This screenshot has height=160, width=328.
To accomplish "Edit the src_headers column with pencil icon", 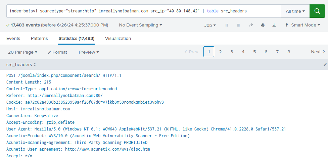I will coord(325,65).
